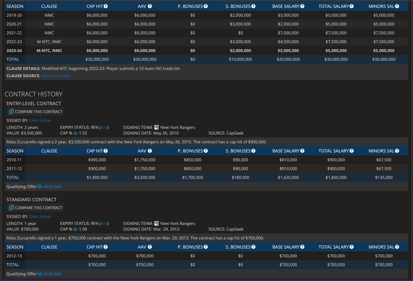The height and width of the screenshot is (281, 413).
Task: Click P. Bonuses help icon in top table
Action: coord(206,6)
